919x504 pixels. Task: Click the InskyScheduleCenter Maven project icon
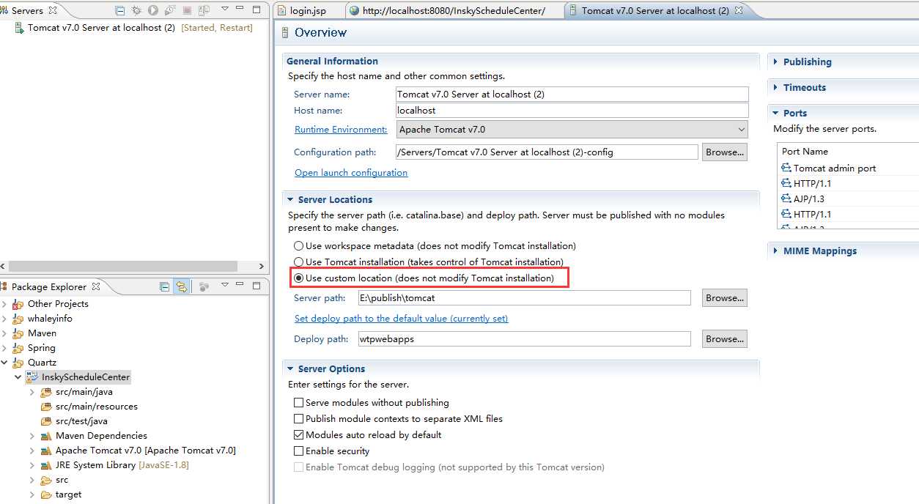pyautogui.click(x=32, y=377)
